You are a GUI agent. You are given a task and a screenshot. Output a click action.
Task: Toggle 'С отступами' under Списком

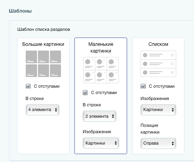coord(143,86)
